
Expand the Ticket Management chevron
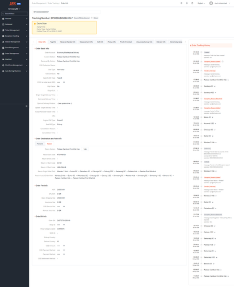tap(26, 30)
